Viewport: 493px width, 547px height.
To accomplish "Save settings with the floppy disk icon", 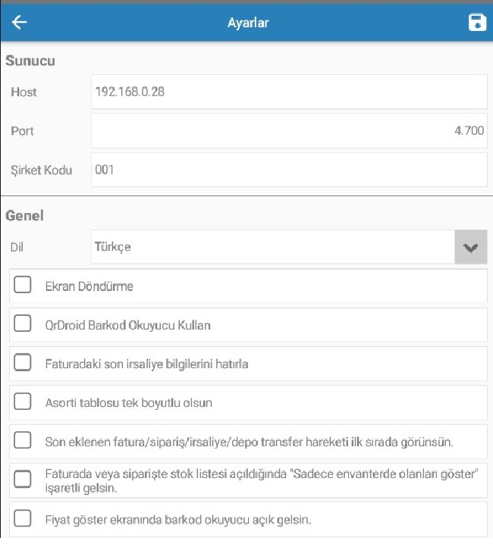I will 477,23.
